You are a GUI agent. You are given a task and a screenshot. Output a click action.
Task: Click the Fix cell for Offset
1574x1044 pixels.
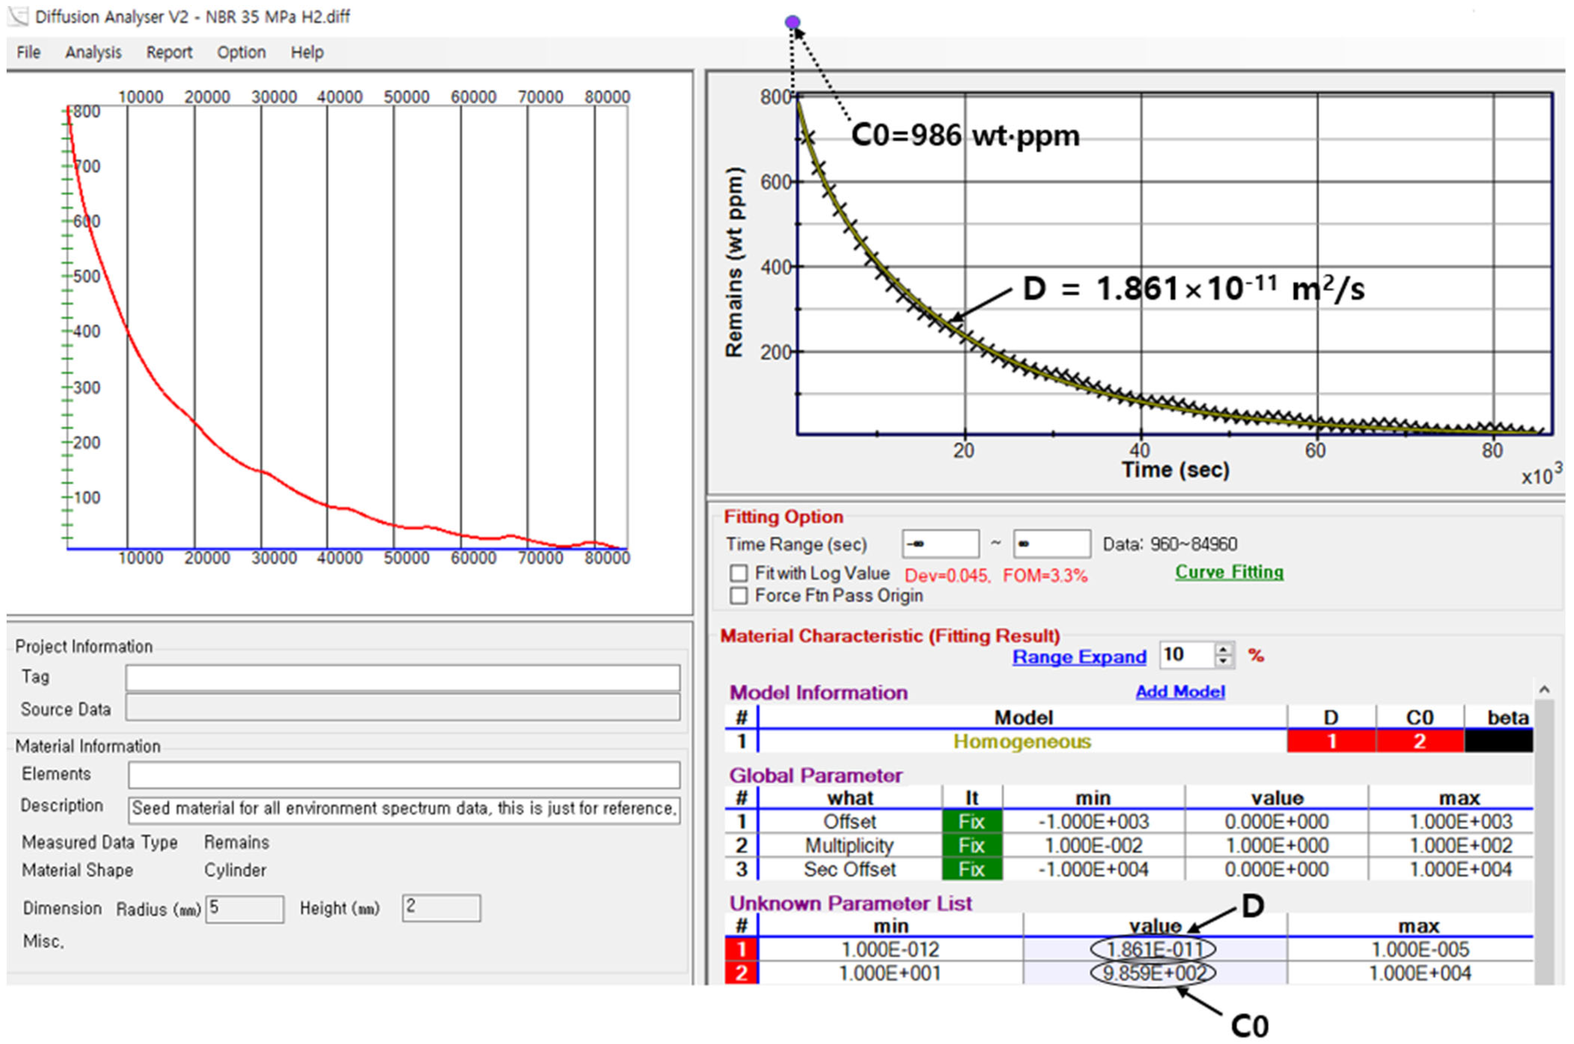point(972,822)
